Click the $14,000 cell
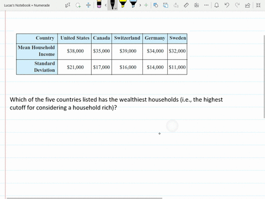 [155, 67]
